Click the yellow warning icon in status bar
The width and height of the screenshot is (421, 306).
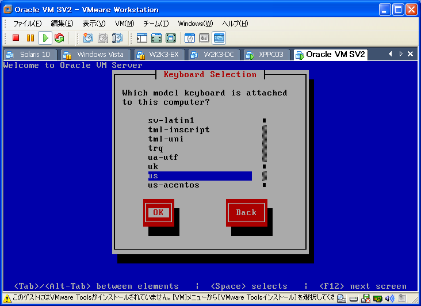point(7,298)
